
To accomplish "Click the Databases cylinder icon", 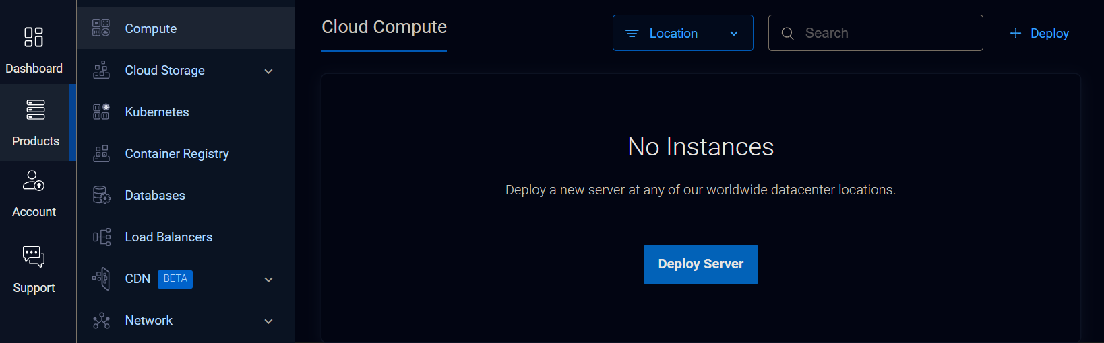I will tap(101, 195).
